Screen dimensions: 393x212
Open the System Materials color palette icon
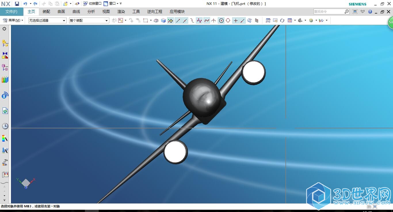pyautogui.click(x=5, y=139)
